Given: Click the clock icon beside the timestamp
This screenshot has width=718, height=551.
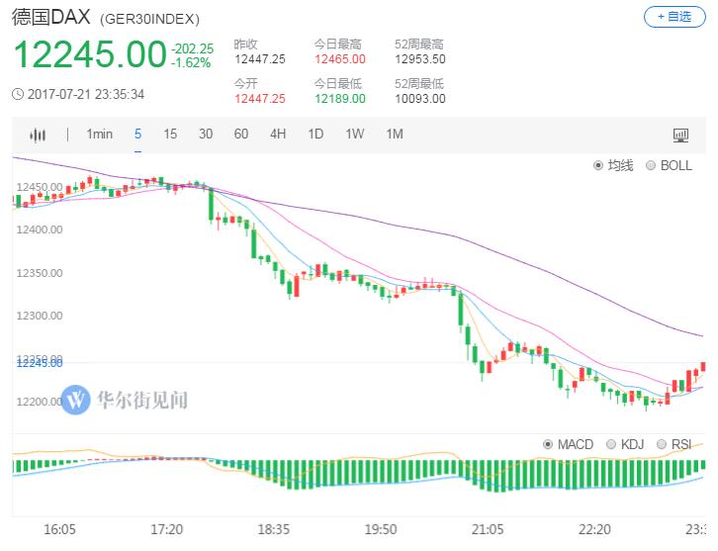Looking at the screenshot, I should point(18,95).
